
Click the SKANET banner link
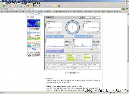pyautogui.click(x=34, y=35)
